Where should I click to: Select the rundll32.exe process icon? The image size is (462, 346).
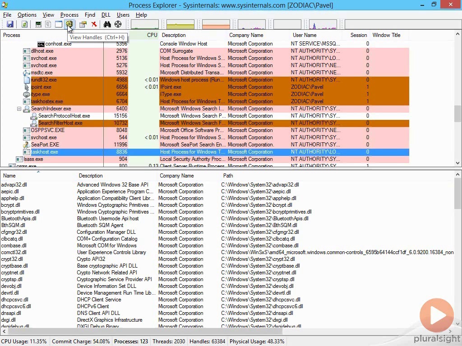(27, 80)
